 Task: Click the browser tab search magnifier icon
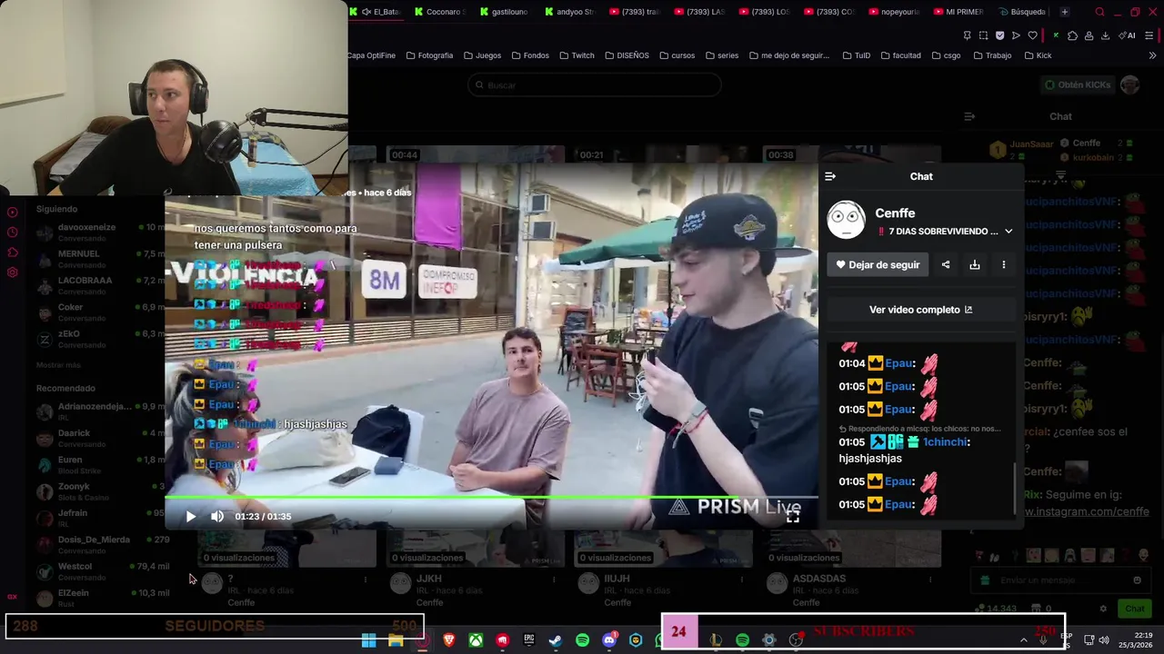coord(1099,12)
